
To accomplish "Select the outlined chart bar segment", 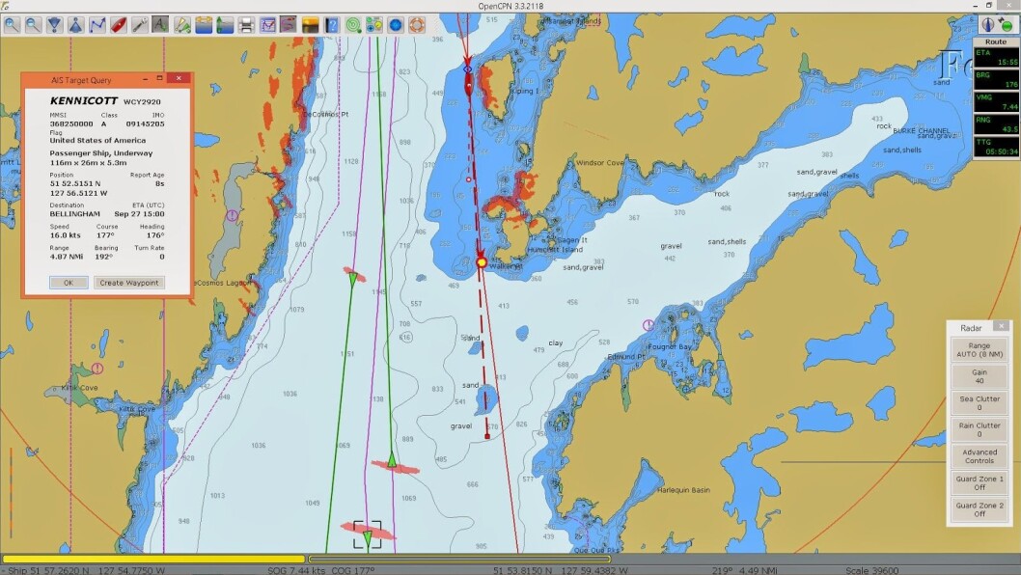I will click(459, 559).
